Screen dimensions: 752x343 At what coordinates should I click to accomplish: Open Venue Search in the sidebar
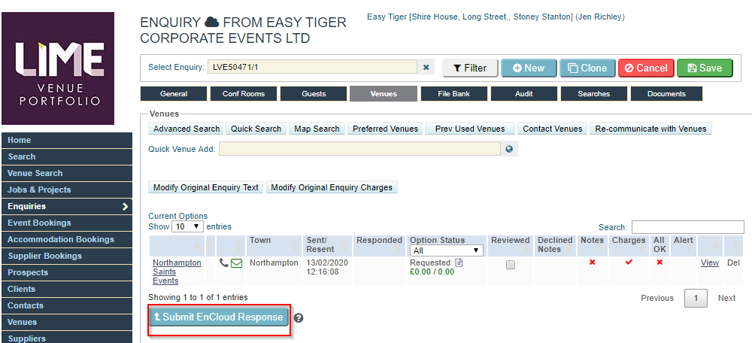[67, 174]
